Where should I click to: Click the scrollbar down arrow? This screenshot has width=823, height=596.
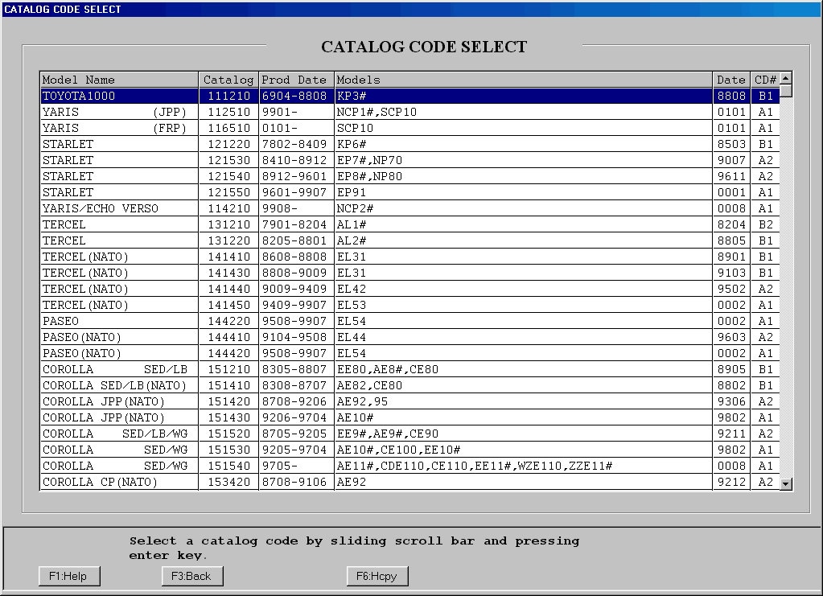tap(786, 483)
